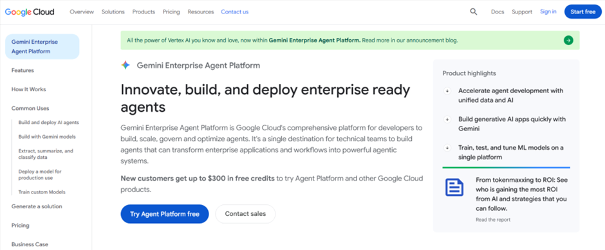Select Train custom Models sidebar item
Image resolution: width=605 pixels, height=250 pixels.
coord(42,192)
